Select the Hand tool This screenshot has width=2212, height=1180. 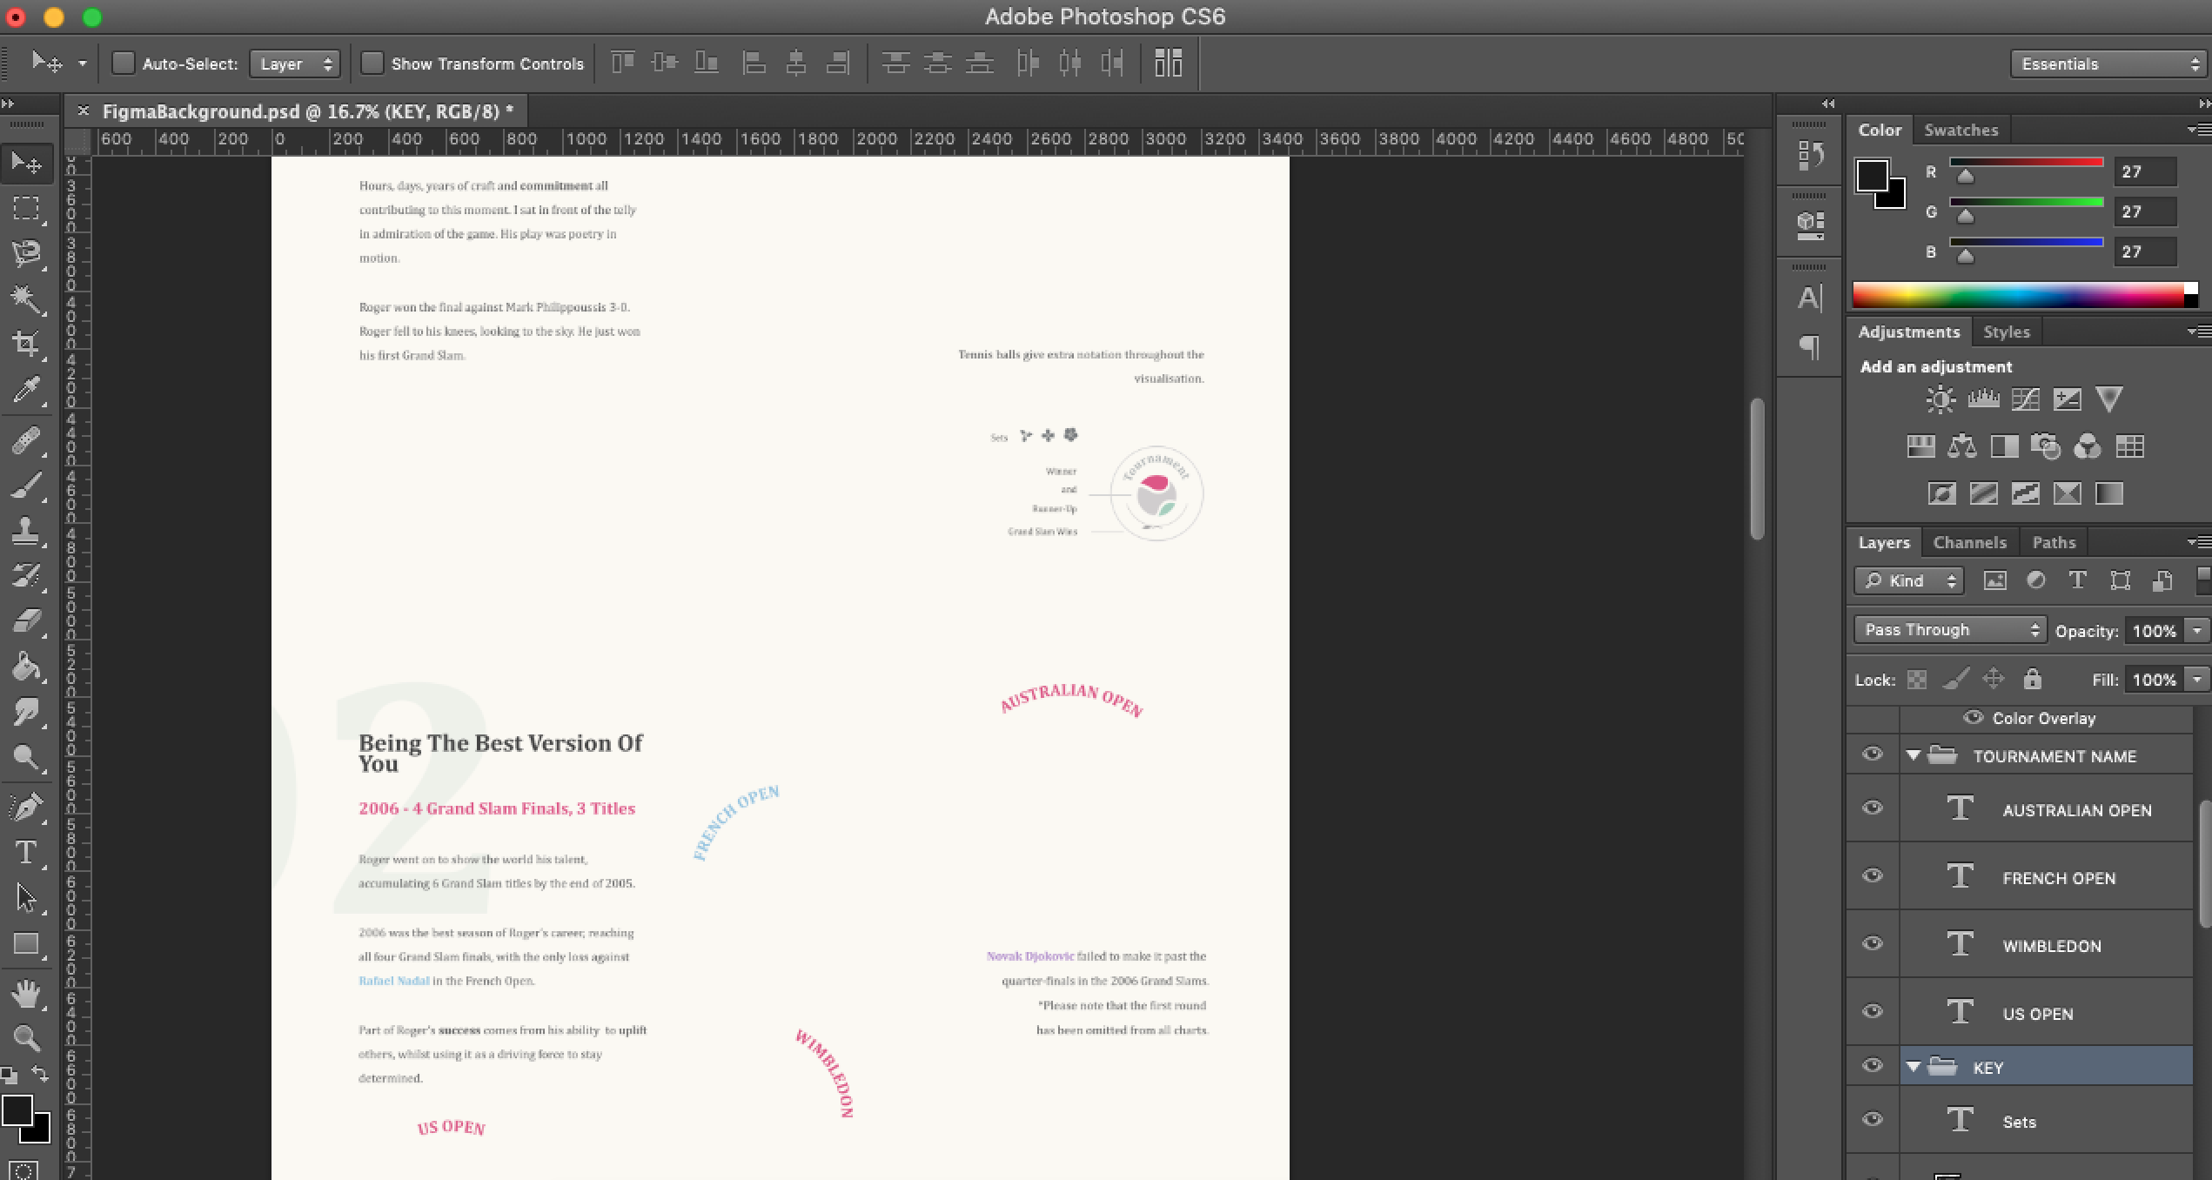tap(26, 993)
